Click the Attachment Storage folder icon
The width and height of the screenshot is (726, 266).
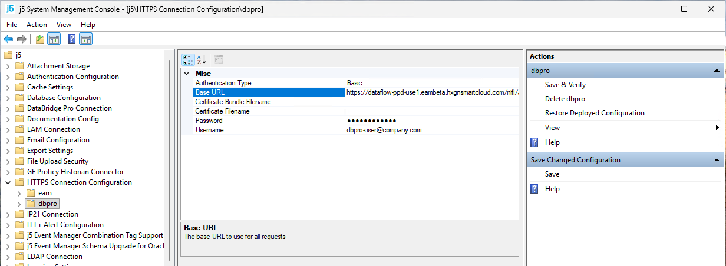[19, 66]
